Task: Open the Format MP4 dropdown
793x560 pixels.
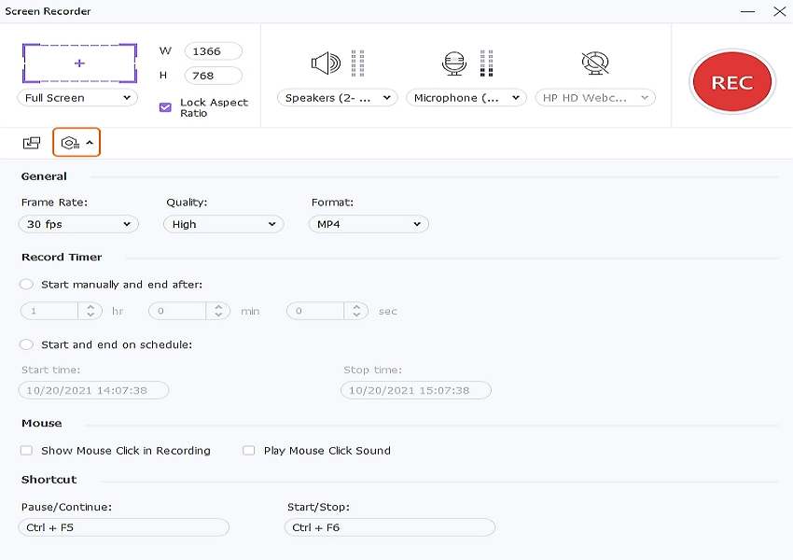Action: coord(369,224)
